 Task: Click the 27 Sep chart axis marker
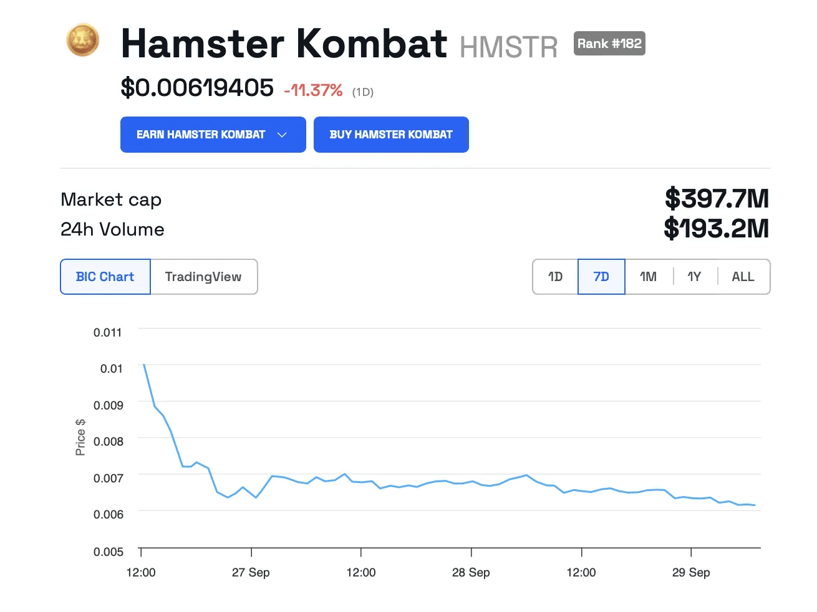pyautogui.click(x=251, y=572)
